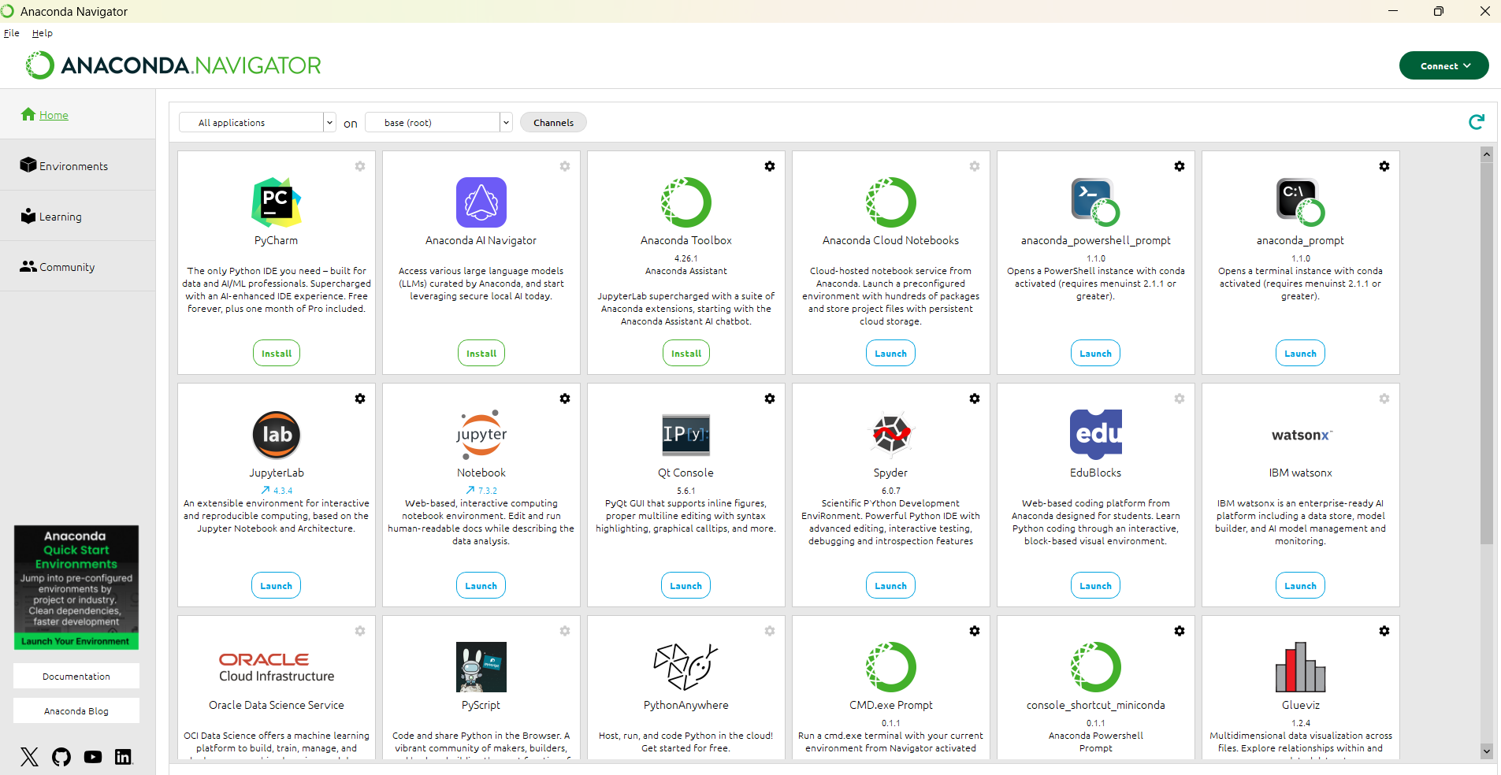Open options gear for Spyder
Image resolution: width=1501 pixels, height=775 pixels.
coord(975,399)
